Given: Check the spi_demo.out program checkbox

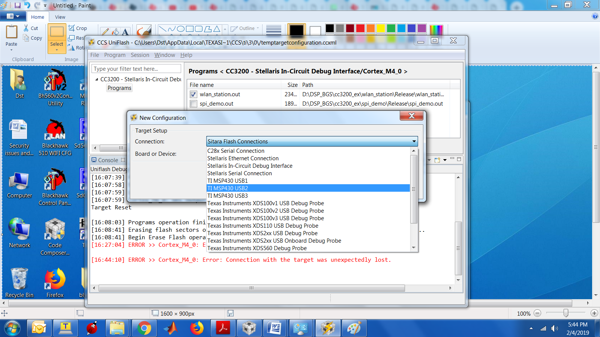Looking at the screenshot, I should [193, 104].
